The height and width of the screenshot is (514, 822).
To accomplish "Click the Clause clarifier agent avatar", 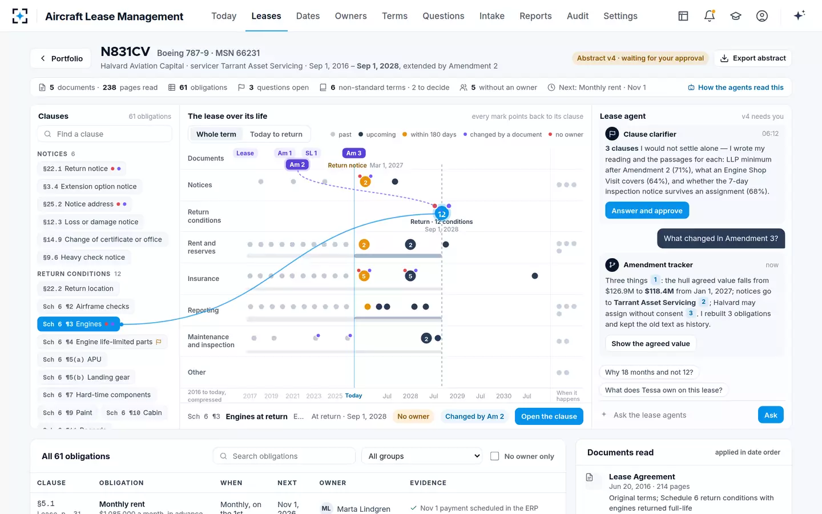I will pyautogui.click(x=612, y=134).
